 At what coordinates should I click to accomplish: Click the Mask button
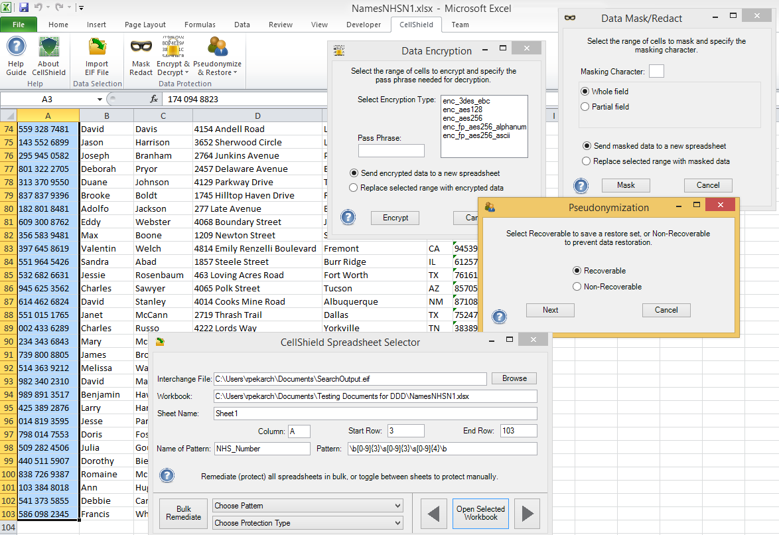[x=626, y=185]
